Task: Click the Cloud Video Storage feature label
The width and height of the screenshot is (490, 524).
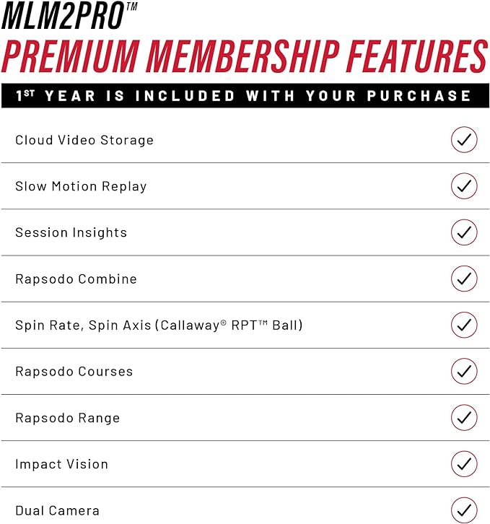Action: tap(84, 140)
